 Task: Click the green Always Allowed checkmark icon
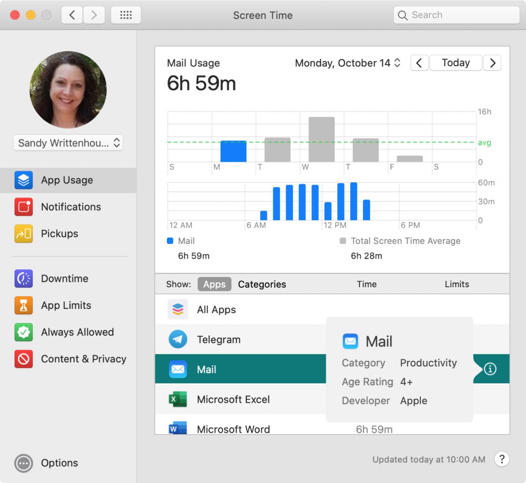click(x=24, y=332)
